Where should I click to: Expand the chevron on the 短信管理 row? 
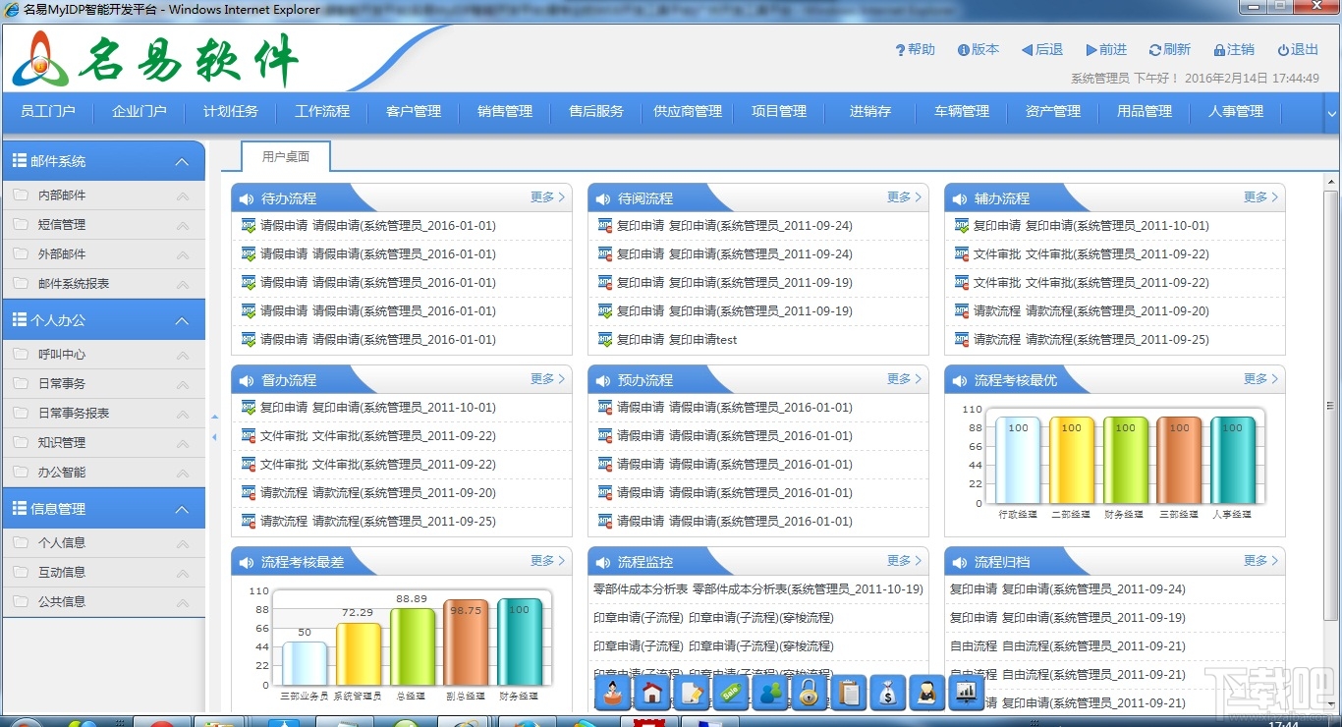183,225
